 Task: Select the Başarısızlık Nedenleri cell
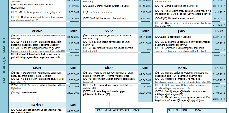[x=183, y=37]
